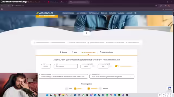Open the Outlook icon in taskbar
174x97 pixels.
pos(95,95)
